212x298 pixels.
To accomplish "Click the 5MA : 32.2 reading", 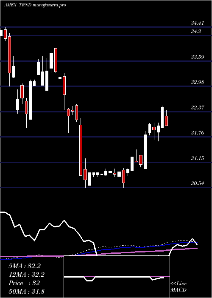I will (x=25, y=266).
